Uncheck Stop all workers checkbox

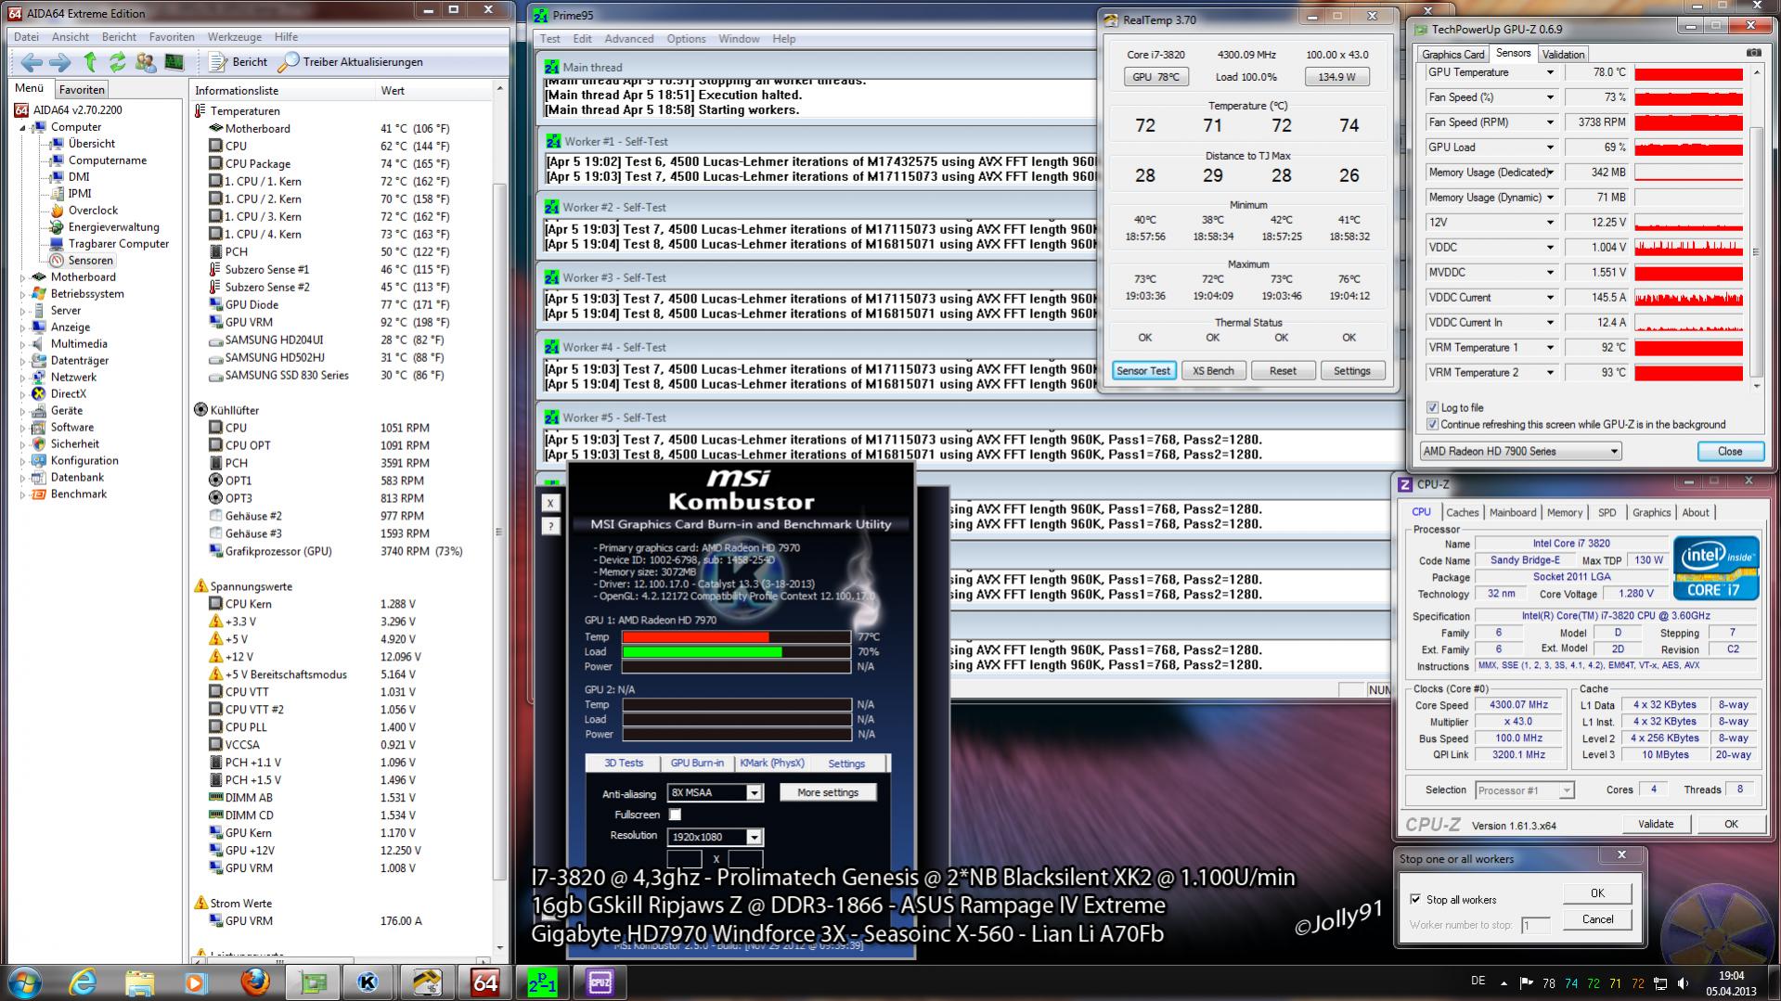pos(1415,899)
